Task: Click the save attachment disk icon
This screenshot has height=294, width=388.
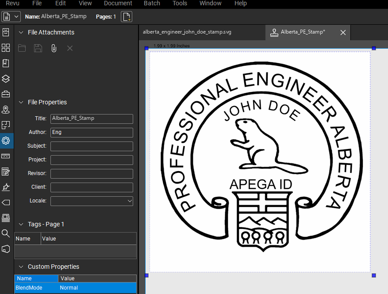Action: click(38, 48)
